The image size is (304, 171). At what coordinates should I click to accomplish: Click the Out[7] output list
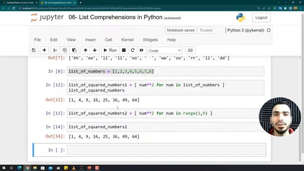(x=149, y=58)
